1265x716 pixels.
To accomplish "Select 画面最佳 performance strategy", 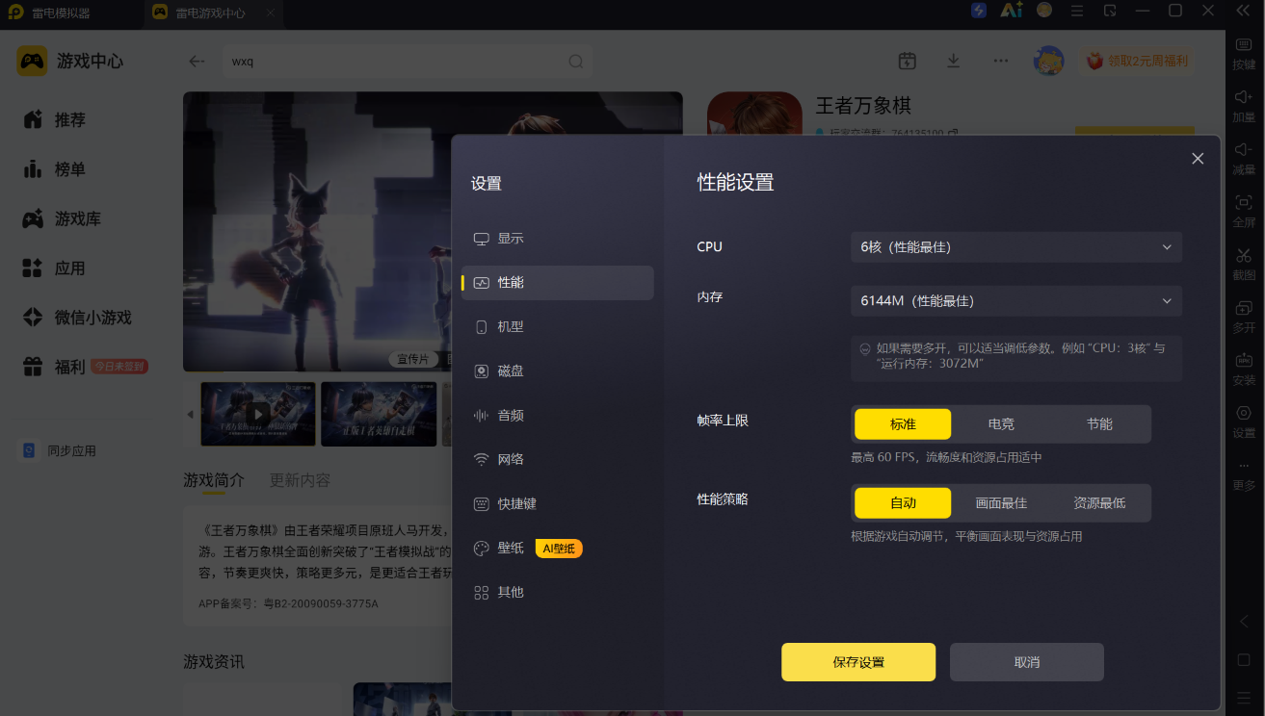I will pyautogui.click(x=1001, y=503).
